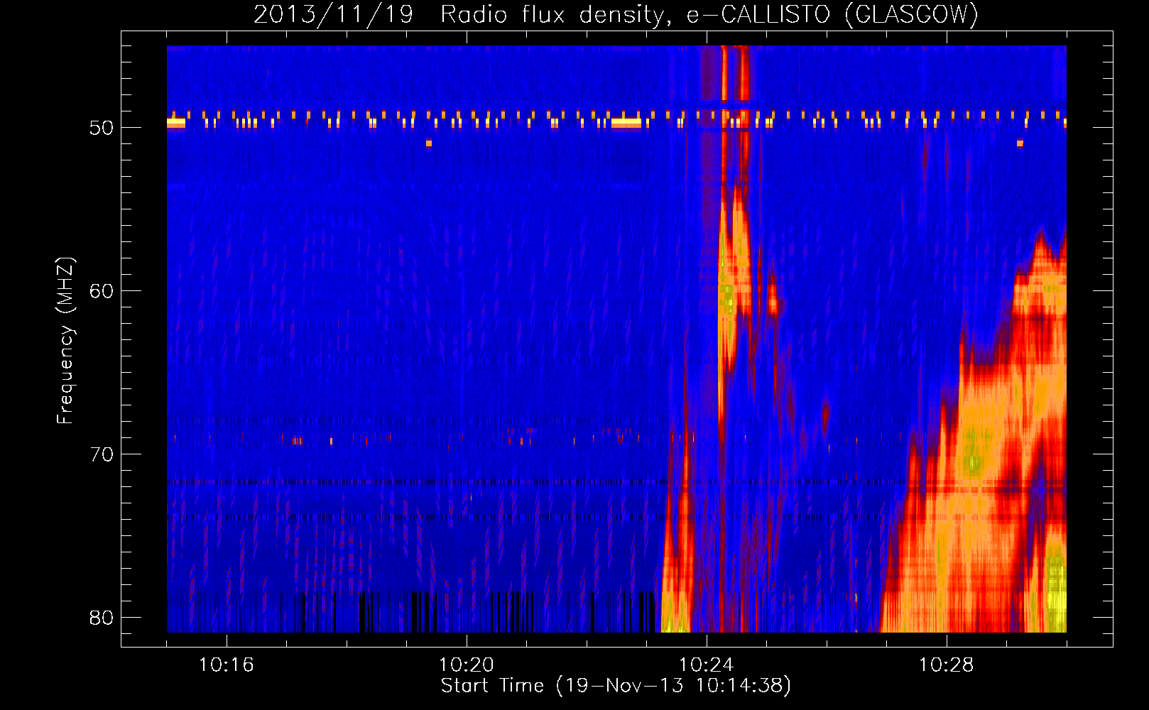The width and height of the screenshot is (1149, 710).
Task: Click the 10:16 time tick label
Action: [x=226, y=665]
